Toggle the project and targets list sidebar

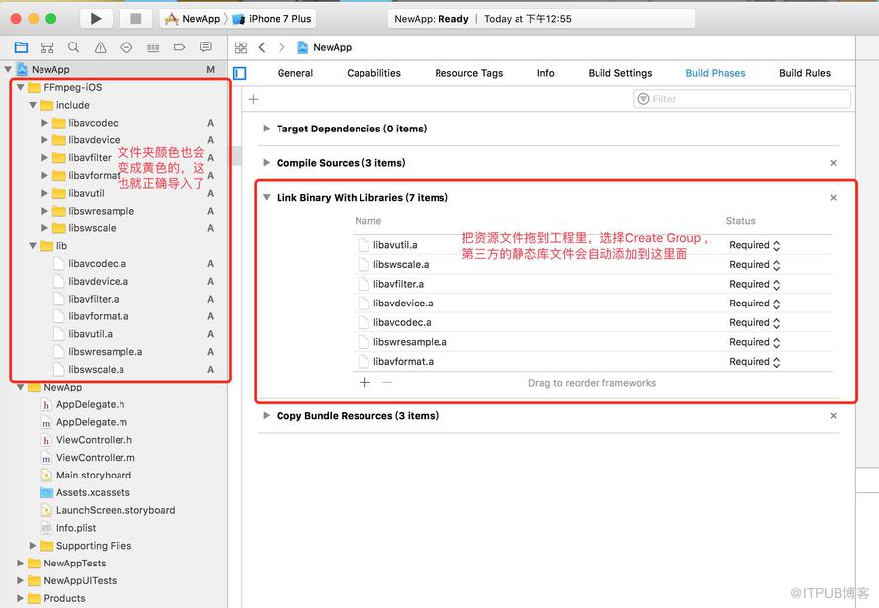click(x=240, y=73)
